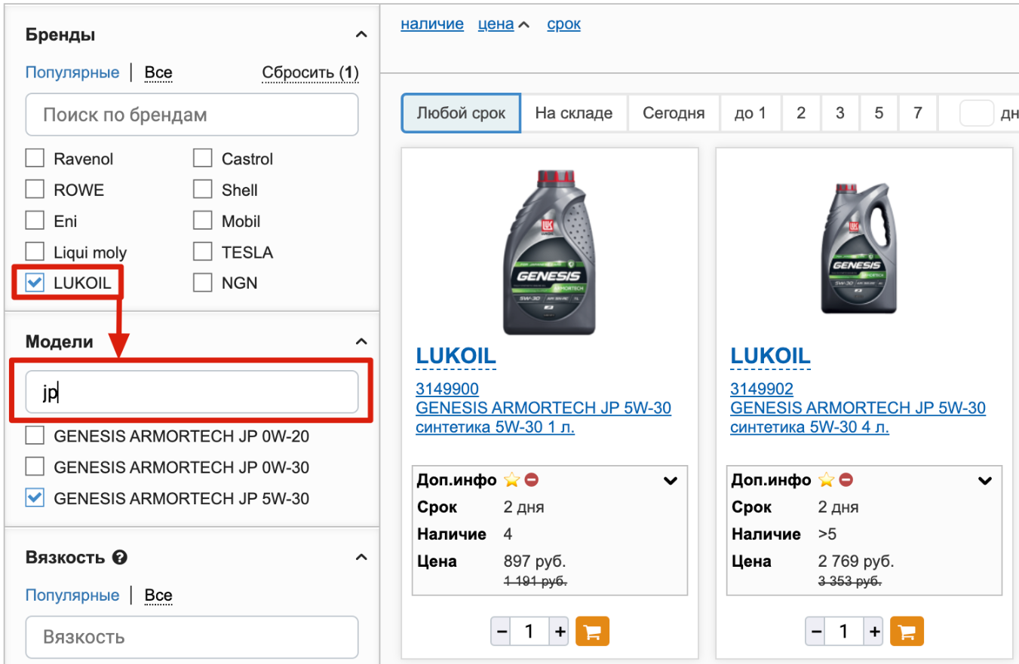
Task: Click star icon in 3149902 Доп.инфо
Action: (827, 479)
